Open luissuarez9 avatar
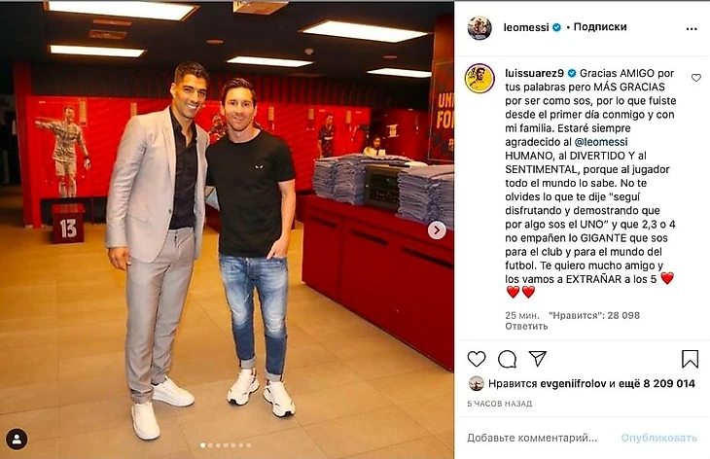The image size is (710, 459). (479, 79)
